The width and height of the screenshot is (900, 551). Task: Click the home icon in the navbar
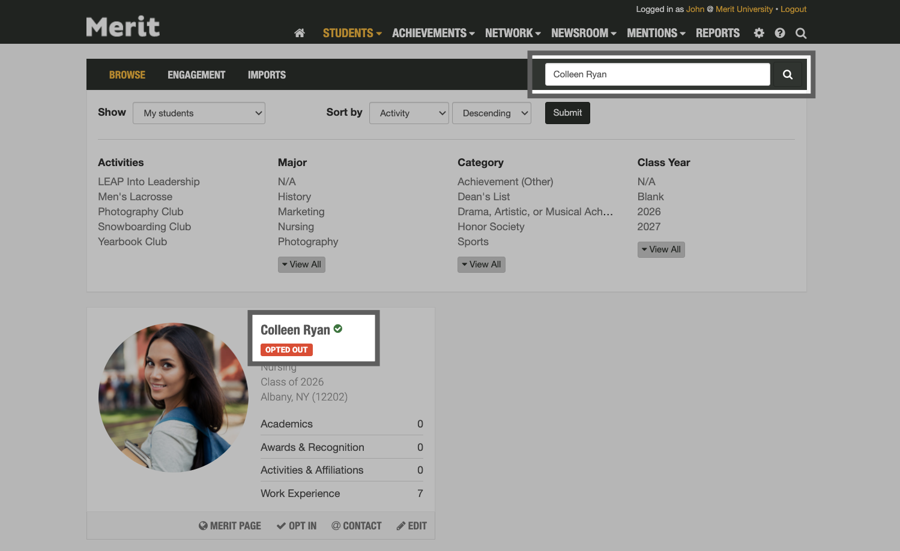pos(300,33)
